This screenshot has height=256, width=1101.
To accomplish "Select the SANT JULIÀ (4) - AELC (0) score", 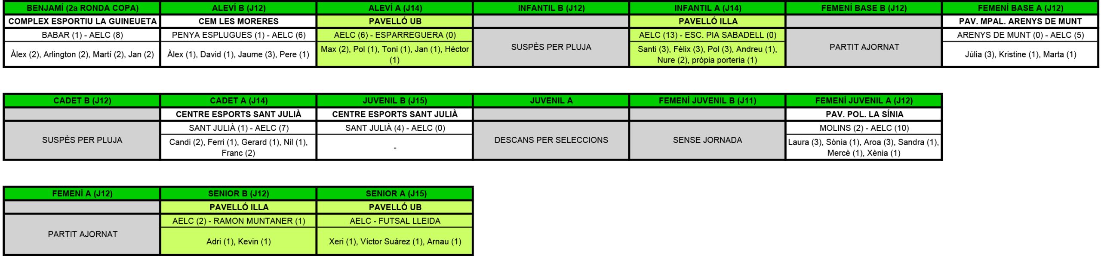I will coord(395,128).
